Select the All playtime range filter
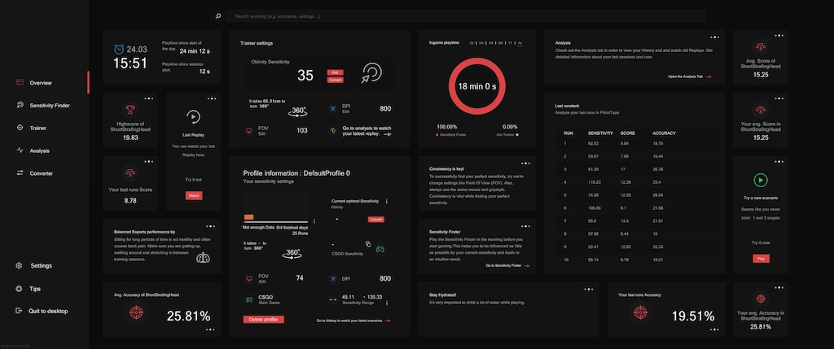The width and height of the screenshot is (834, 349). click(520, 43)
